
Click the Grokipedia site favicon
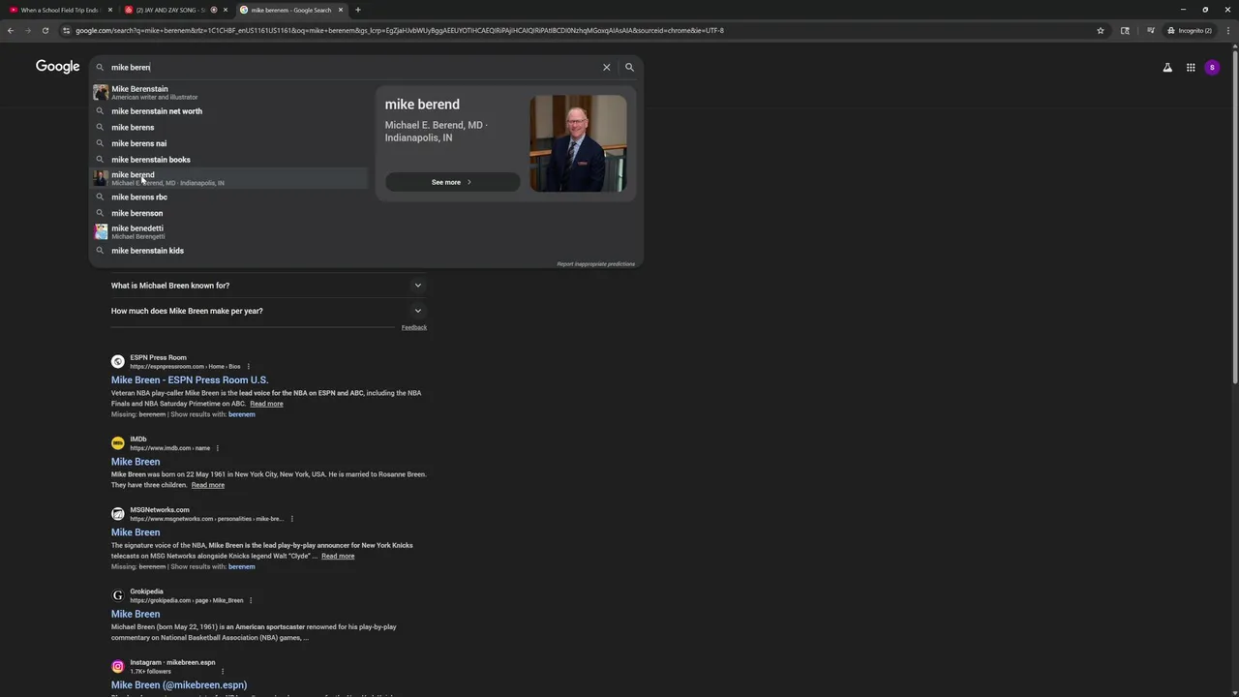(118, 595)
